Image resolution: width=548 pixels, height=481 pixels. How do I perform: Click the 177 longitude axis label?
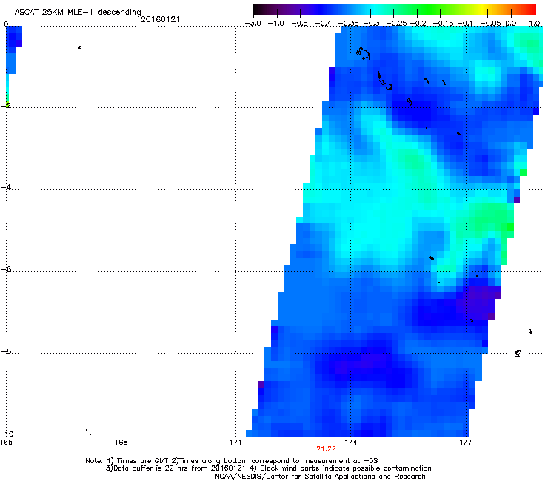pyautogui.click(x=465, y=443)
